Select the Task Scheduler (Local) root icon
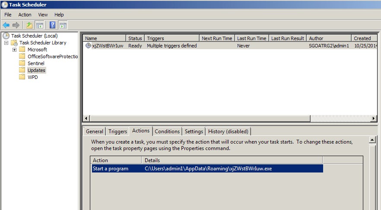 6,36
